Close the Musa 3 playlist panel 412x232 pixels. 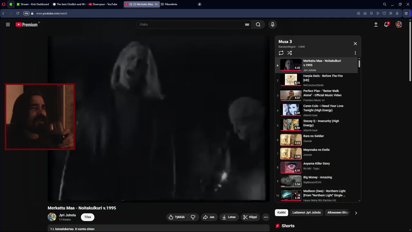click(x=355, y=43)
